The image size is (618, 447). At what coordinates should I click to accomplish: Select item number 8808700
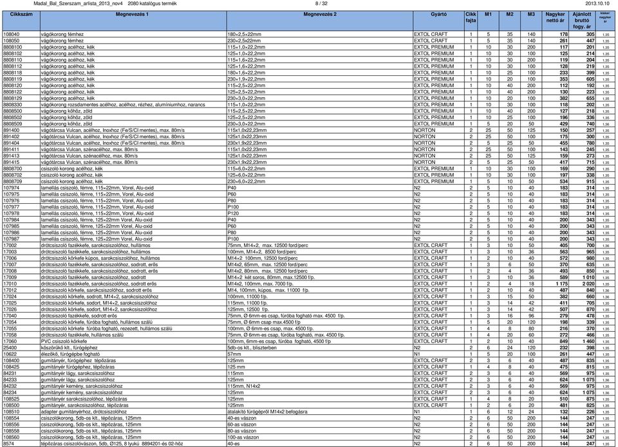[13, 169]
